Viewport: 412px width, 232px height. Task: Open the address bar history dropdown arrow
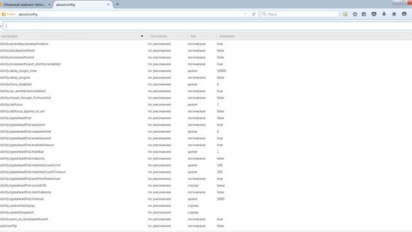pyautogui.click(x=245, y=14)
